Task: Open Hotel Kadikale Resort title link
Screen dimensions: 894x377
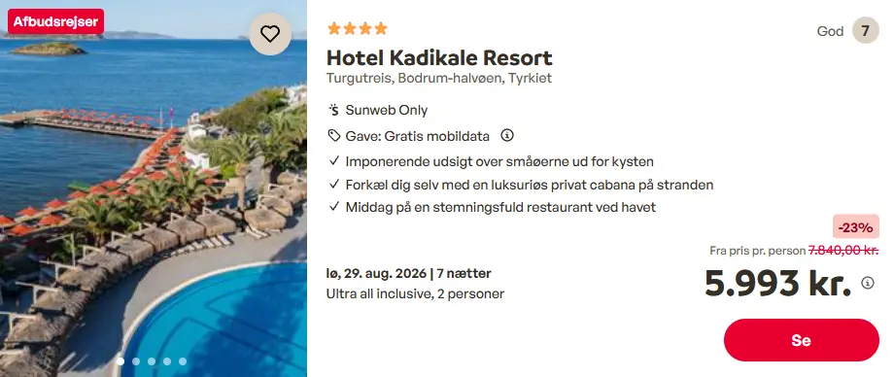Action: tap(439, 58)
